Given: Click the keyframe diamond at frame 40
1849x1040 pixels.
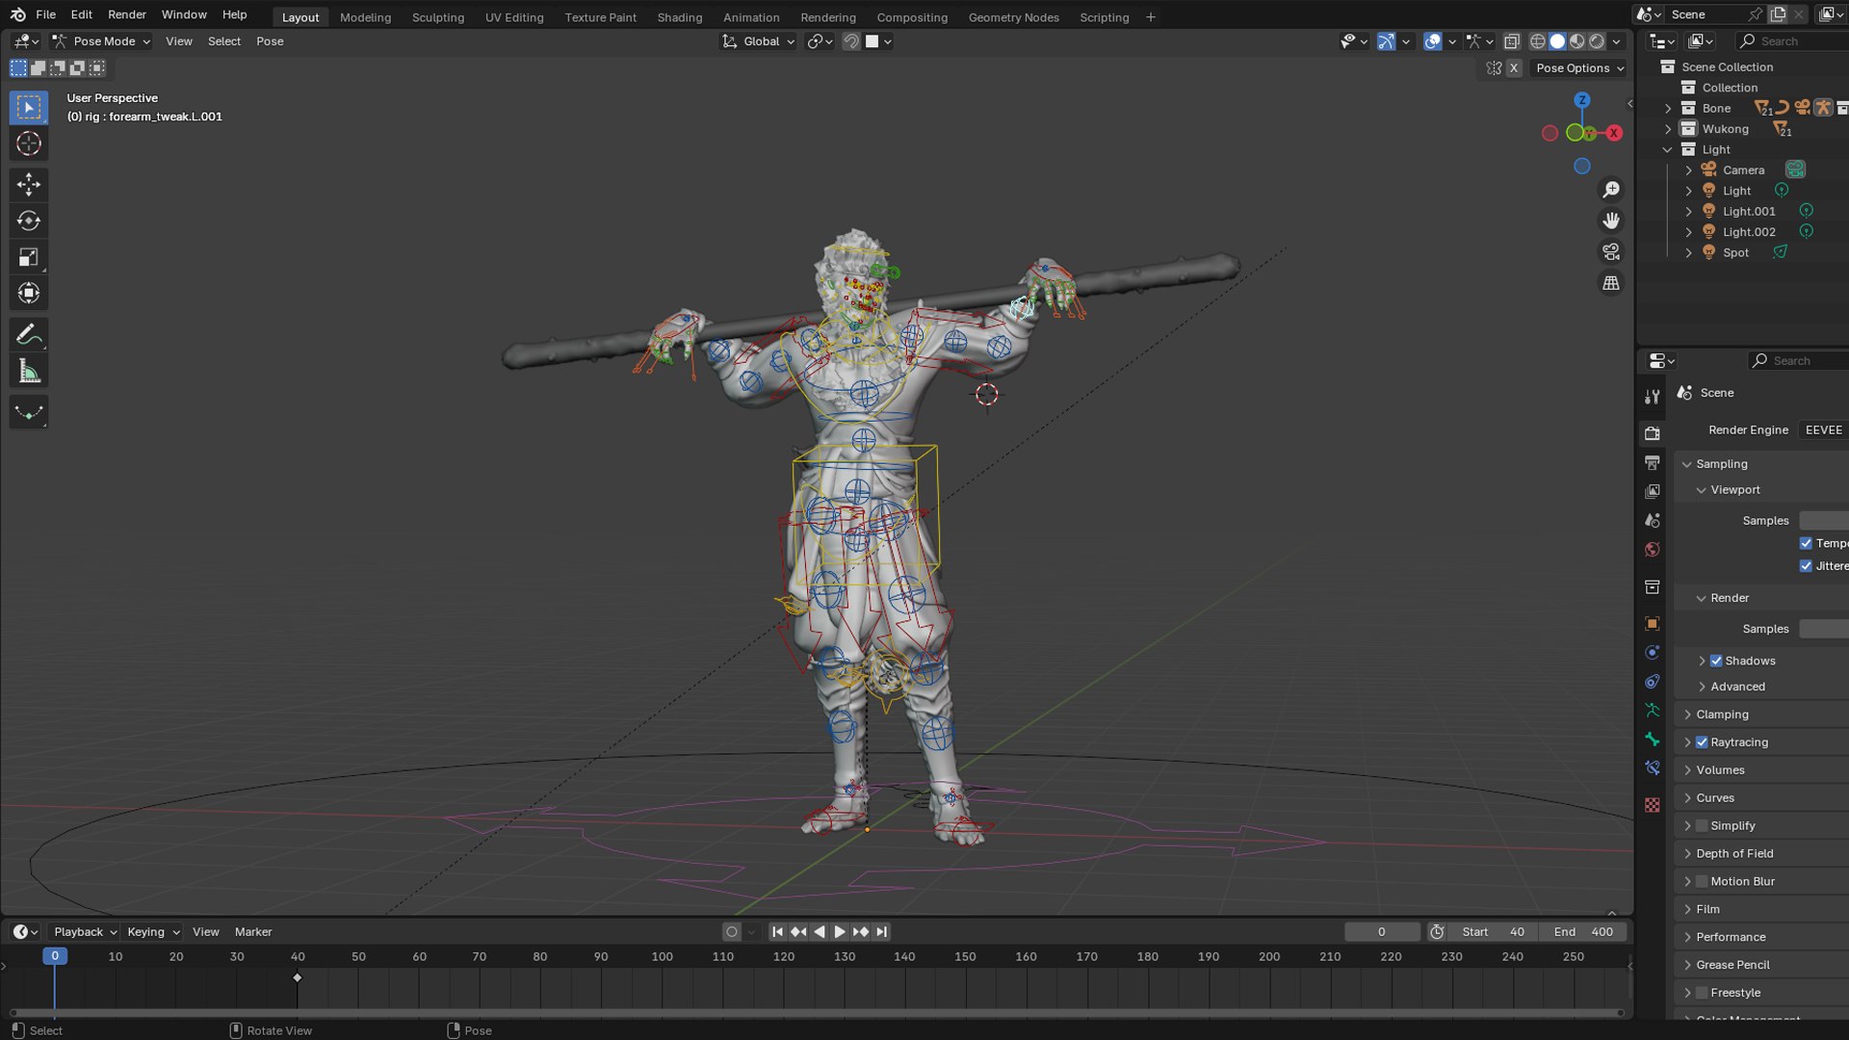Looking at the screenshot, I should [298, 978].
